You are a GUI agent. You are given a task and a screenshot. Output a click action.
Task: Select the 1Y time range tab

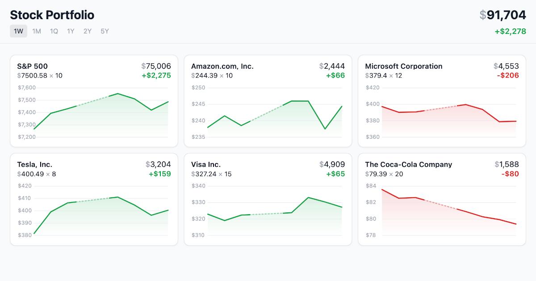pyautogui.click(x=71, y=31)
